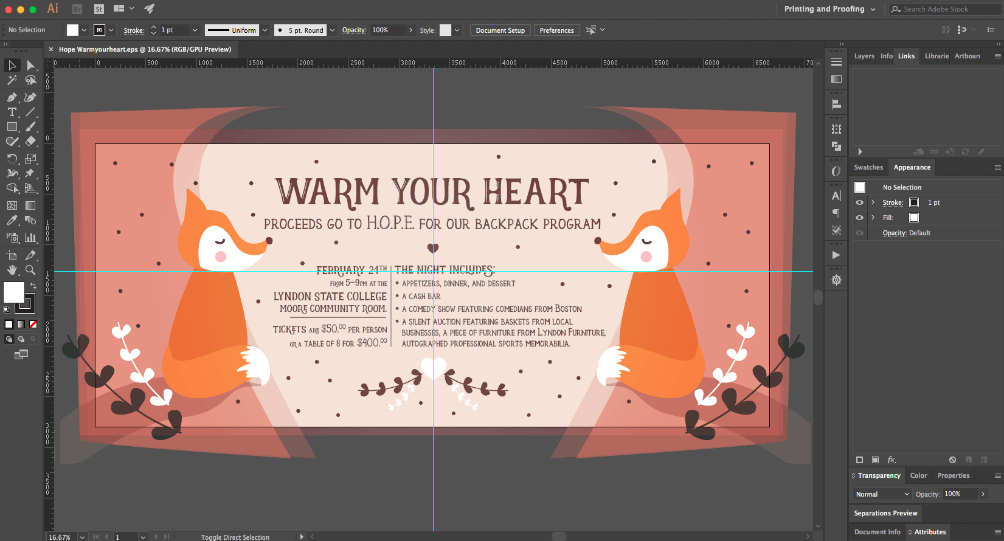Select the Direct Selection tool
The width and height of the screenshot is (1004, 541).
coord(30,65)
